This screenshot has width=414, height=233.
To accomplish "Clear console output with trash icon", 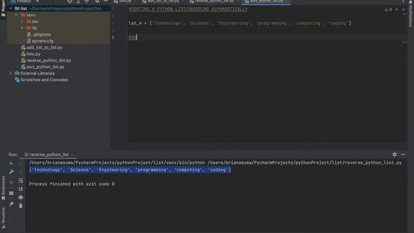I will (21, 206).
